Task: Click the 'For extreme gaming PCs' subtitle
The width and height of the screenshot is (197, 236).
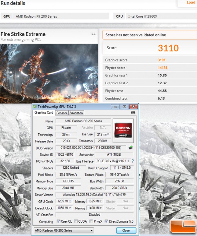Action: 21,40
